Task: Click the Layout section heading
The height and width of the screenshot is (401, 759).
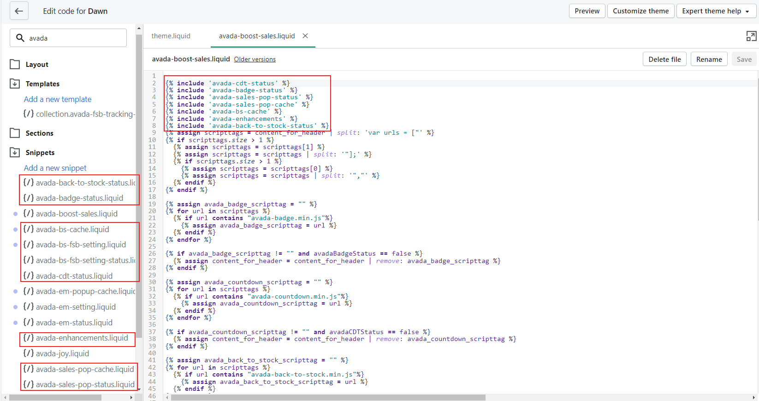Action: (x=37, y=65)
